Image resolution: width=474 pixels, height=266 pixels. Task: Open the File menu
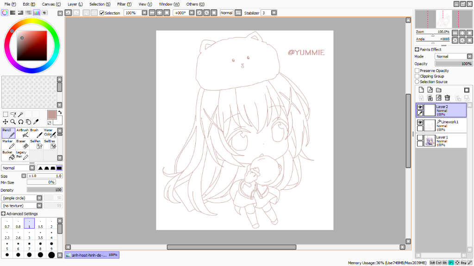[10, 4]
